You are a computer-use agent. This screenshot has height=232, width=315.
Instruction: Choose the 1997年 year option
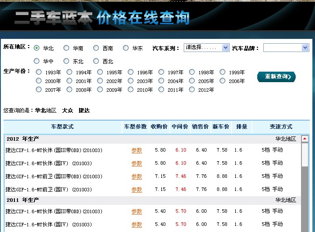[x=161, y=72]
